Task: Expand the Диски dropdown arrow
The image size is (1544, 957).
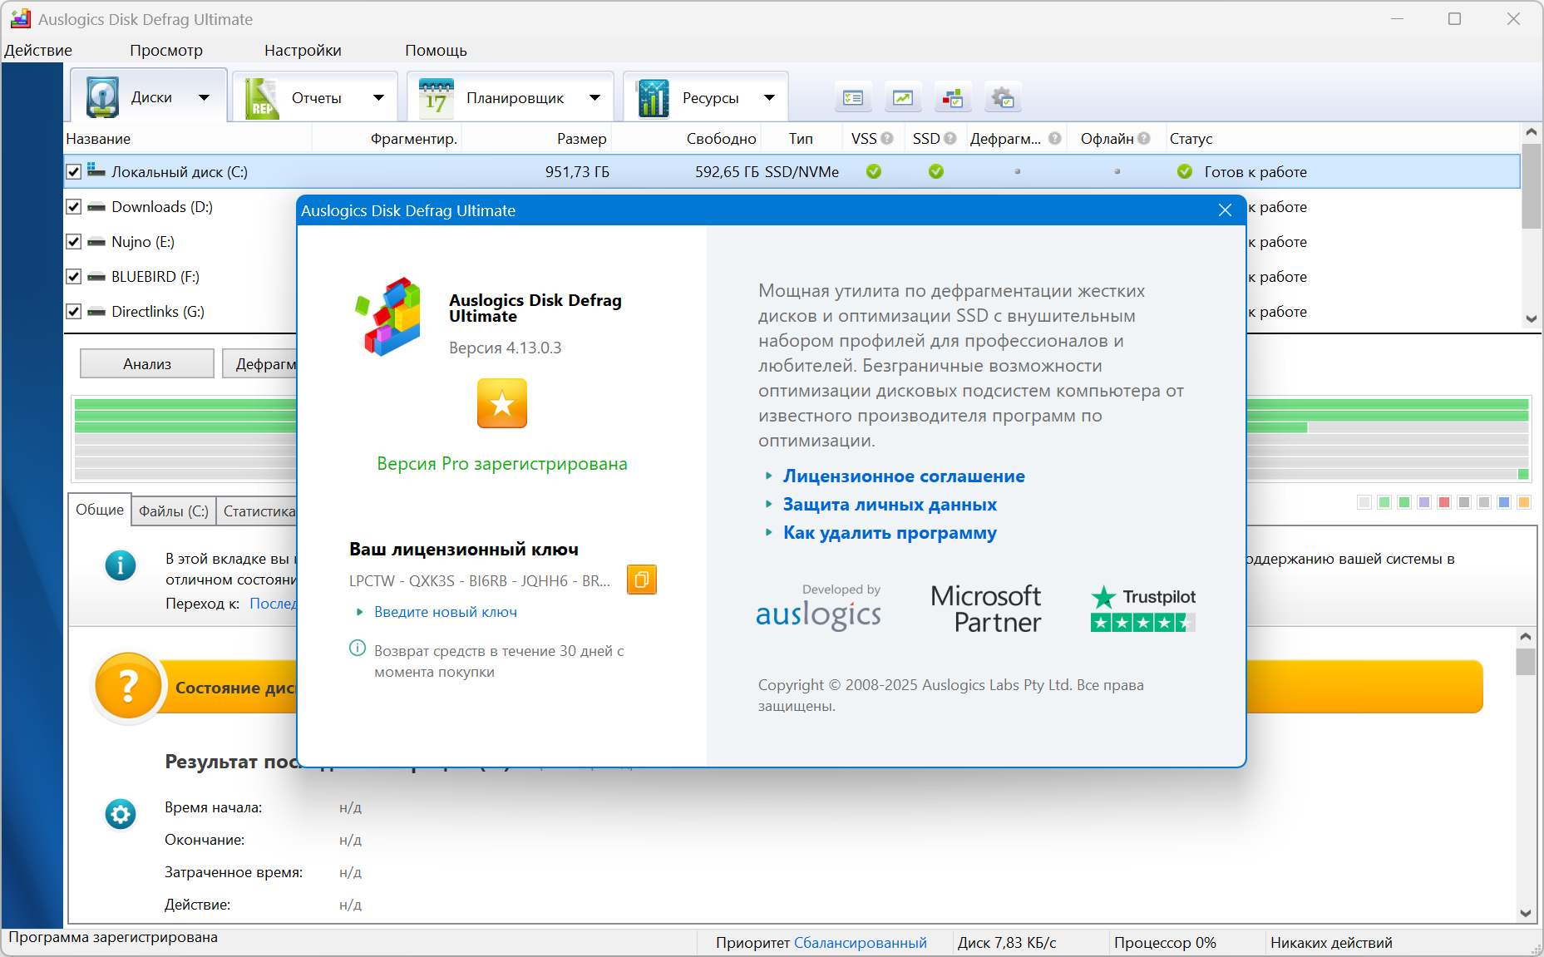Action: coord(204,98)
